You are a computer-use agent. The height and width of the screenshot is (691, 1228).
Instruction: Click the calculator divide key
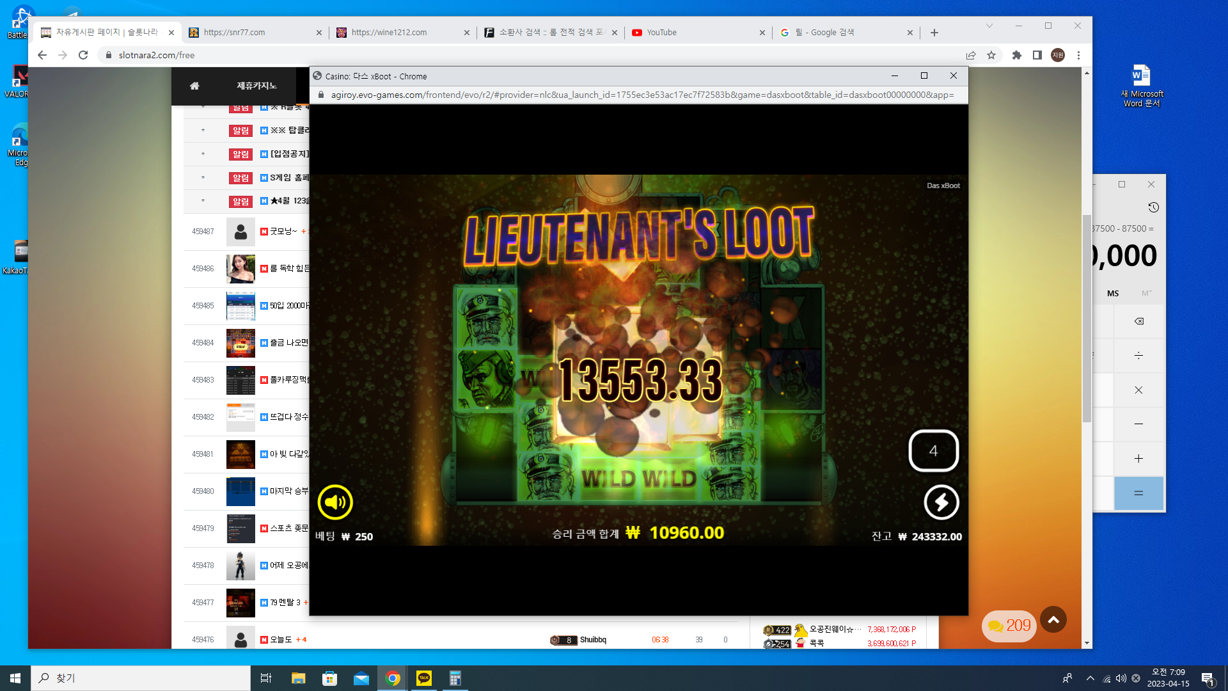pos(1138,356)
